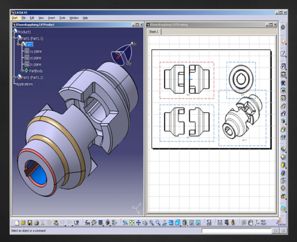Open the view mode dropdown arrow

(x=187, y=226)
